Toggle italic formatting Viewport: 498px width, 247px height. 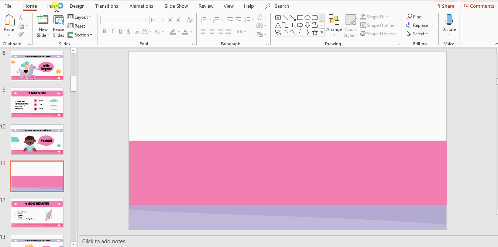(112, 32)
